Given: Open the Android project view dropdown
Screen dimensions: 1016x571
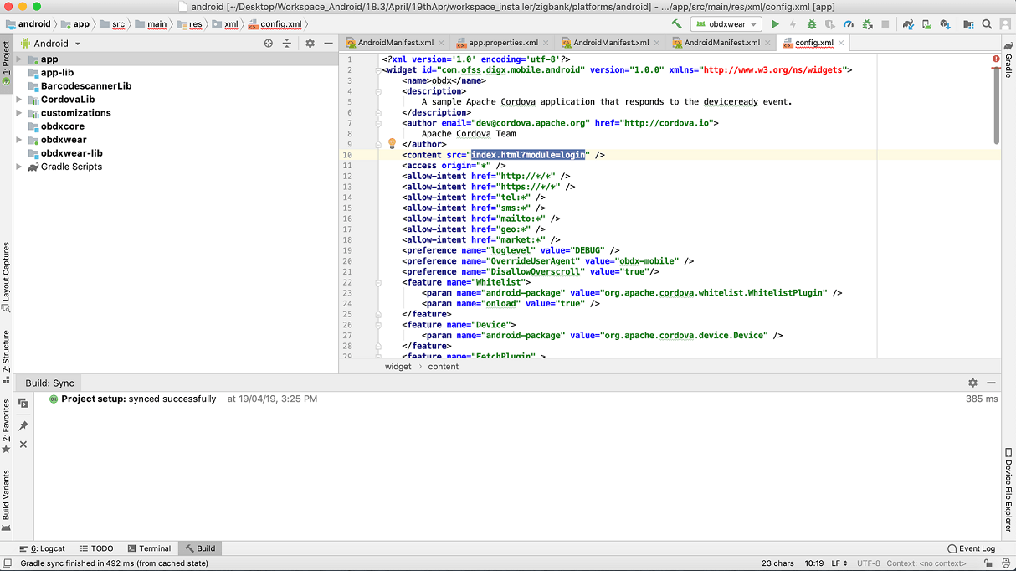Looking at the screenshot, I should click(51, 43).
